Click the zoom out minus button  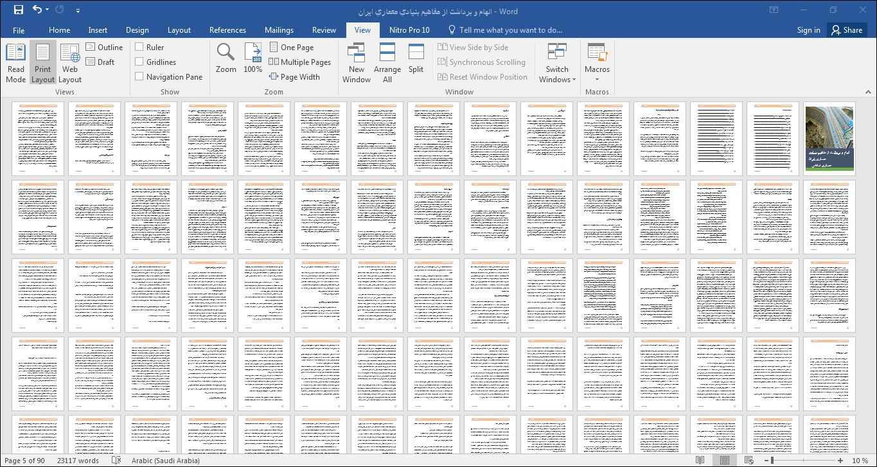[766, 461]
